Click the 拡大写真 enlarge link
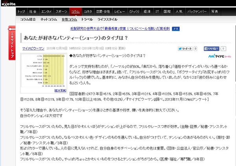 (x=60, y=91)
